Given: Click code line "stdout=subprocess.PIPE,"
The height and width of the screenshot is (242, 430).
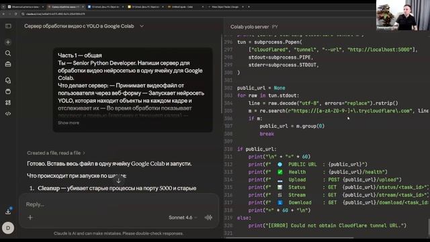Looking at the screenshot, I should pos(281,57).
